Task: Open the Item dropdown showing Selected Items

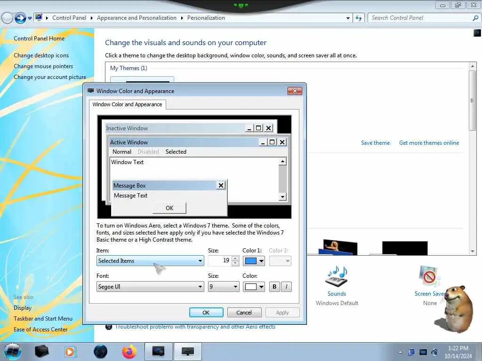Action: 150,260
